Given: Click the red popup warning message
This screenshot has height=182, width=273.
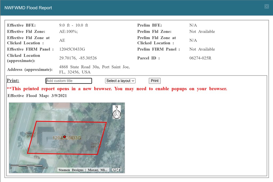Looking at the screenshot, I should click(x=117, y=89).
